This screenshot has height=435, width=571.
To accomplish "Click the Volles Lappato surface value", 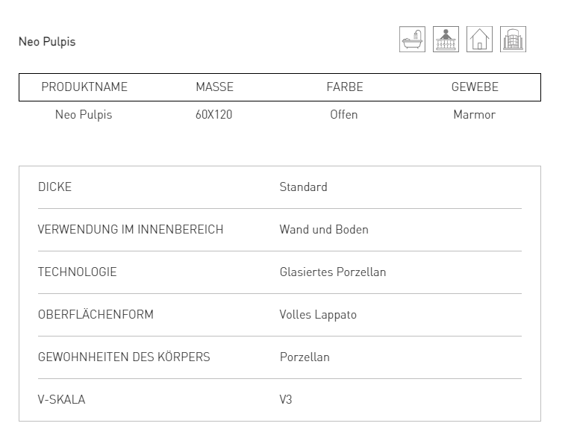I will [x=318, y=315].
